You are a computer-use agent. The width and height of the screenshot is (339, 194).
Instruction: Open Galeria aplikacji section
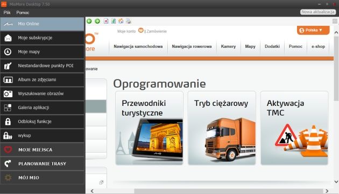click(42, 107)
